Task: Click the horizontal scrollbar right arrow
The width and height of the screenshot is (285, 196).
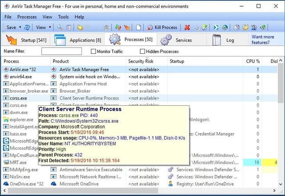Action: click(x=274, y=191)
